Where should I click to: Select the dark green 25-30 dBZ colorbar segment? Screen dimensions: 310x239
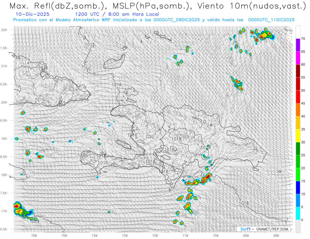pyautogui.click(x=298, y=149)
